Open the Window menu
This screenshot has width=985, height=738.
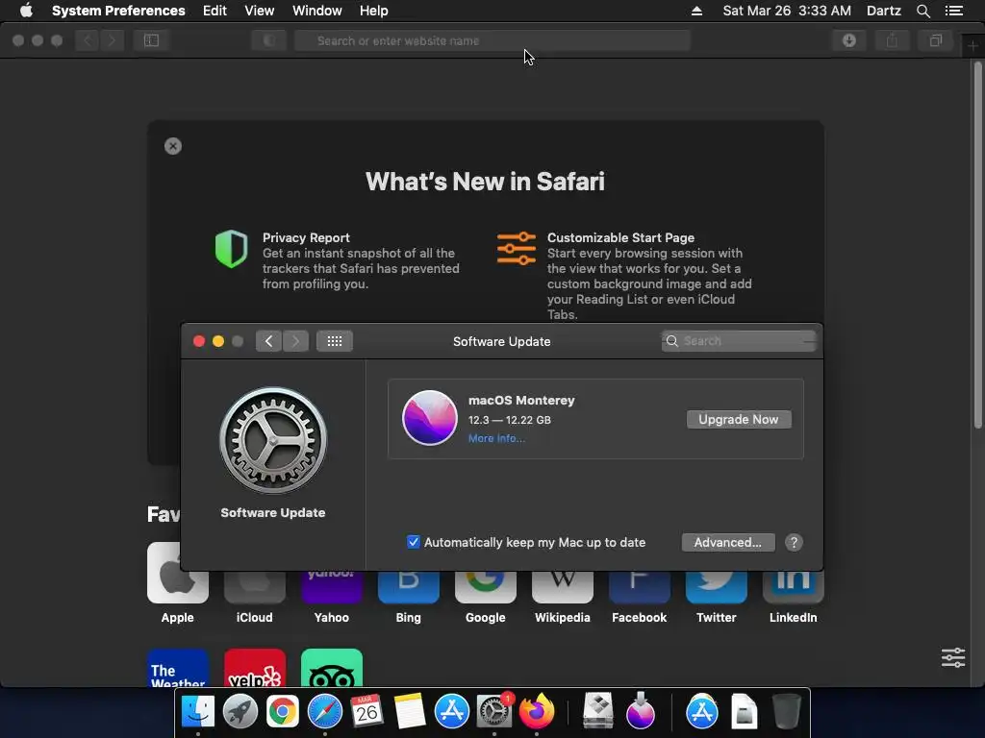click(x=317, y=11)
